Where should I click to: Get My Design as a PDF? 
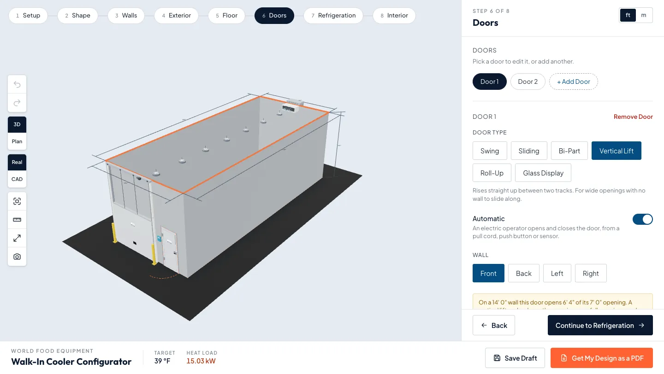(602, 358)
